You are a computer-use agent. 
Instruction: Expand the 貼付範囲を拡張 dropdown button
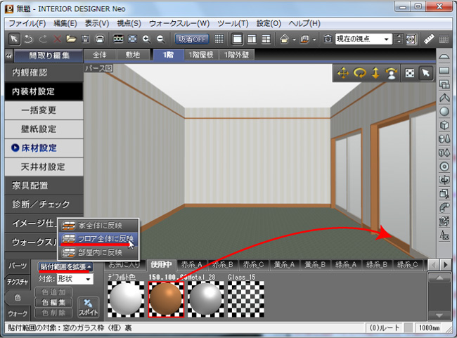(66, 267)
